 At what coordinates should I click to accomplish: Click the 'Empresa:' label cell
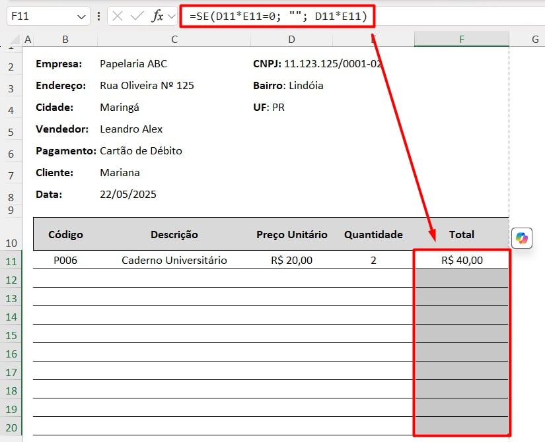(x=59, y=64)
